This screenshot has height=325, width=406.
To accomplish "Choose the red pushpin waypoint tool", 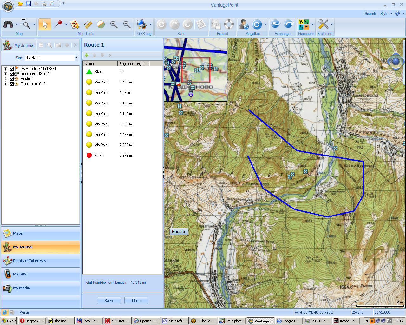I will click(58, 24).
